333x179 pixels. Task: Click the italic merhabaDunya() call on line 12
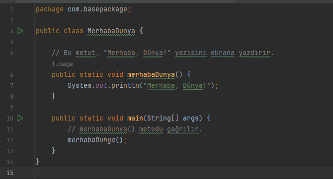pos(95,140)
